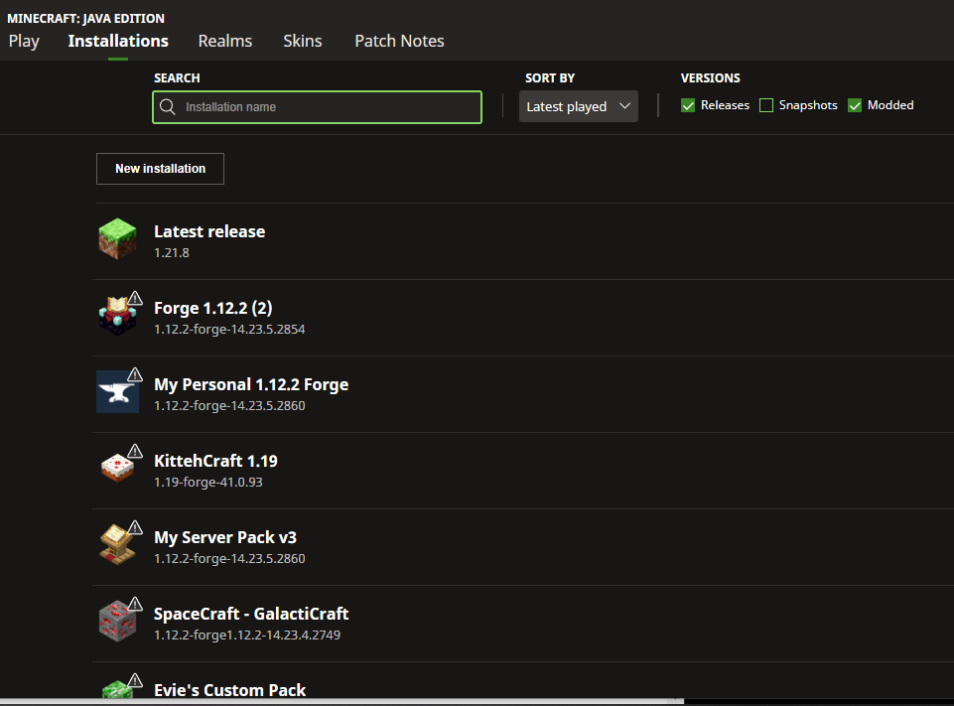
Task: Click the enchanting table icon for Forge 1.12.2 (2)
Action: point(115,316)
